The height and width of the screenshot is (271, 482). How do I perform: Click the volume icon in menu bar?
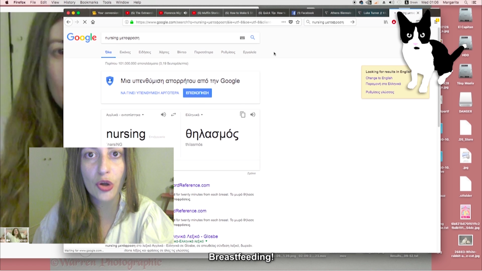(392, 2)
